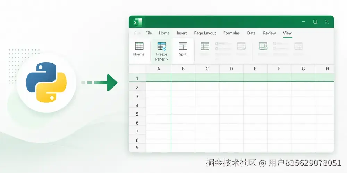Screen dimensions: 347x173
Task: Select row 9 header
Action: pyautogui.click(x=137, y=148)
